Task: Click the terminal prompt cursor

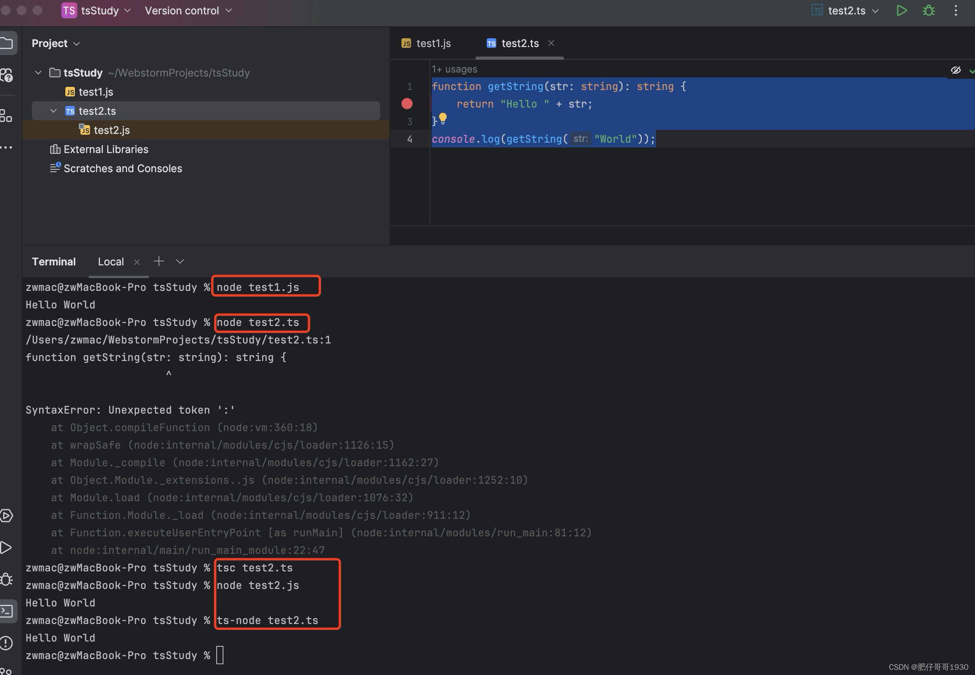Action: click(x=220, y=655)
